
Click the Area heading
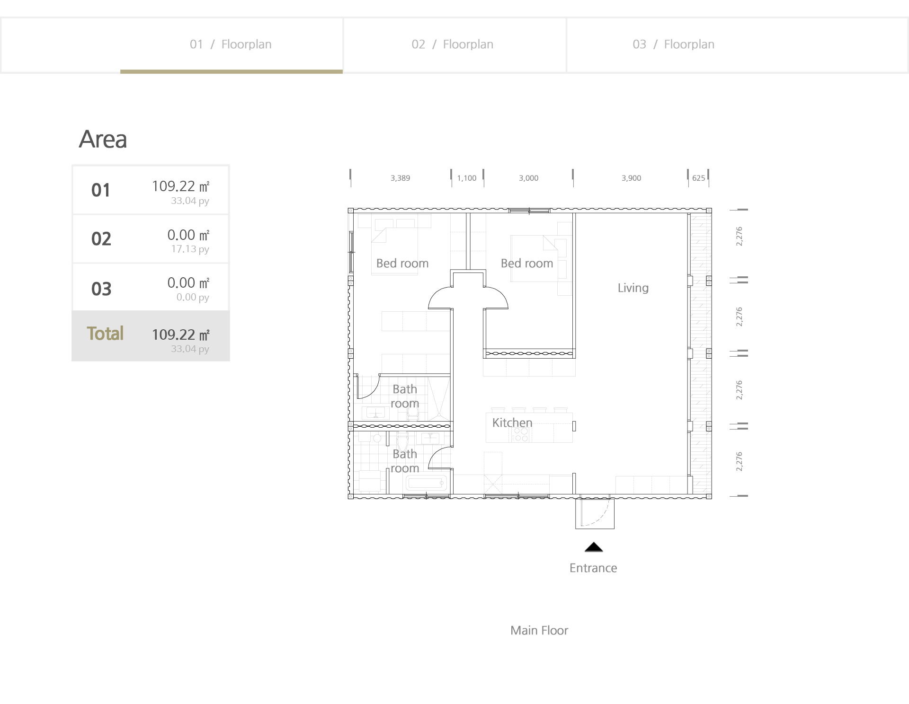pyautogui.click(x=103, y=140)
